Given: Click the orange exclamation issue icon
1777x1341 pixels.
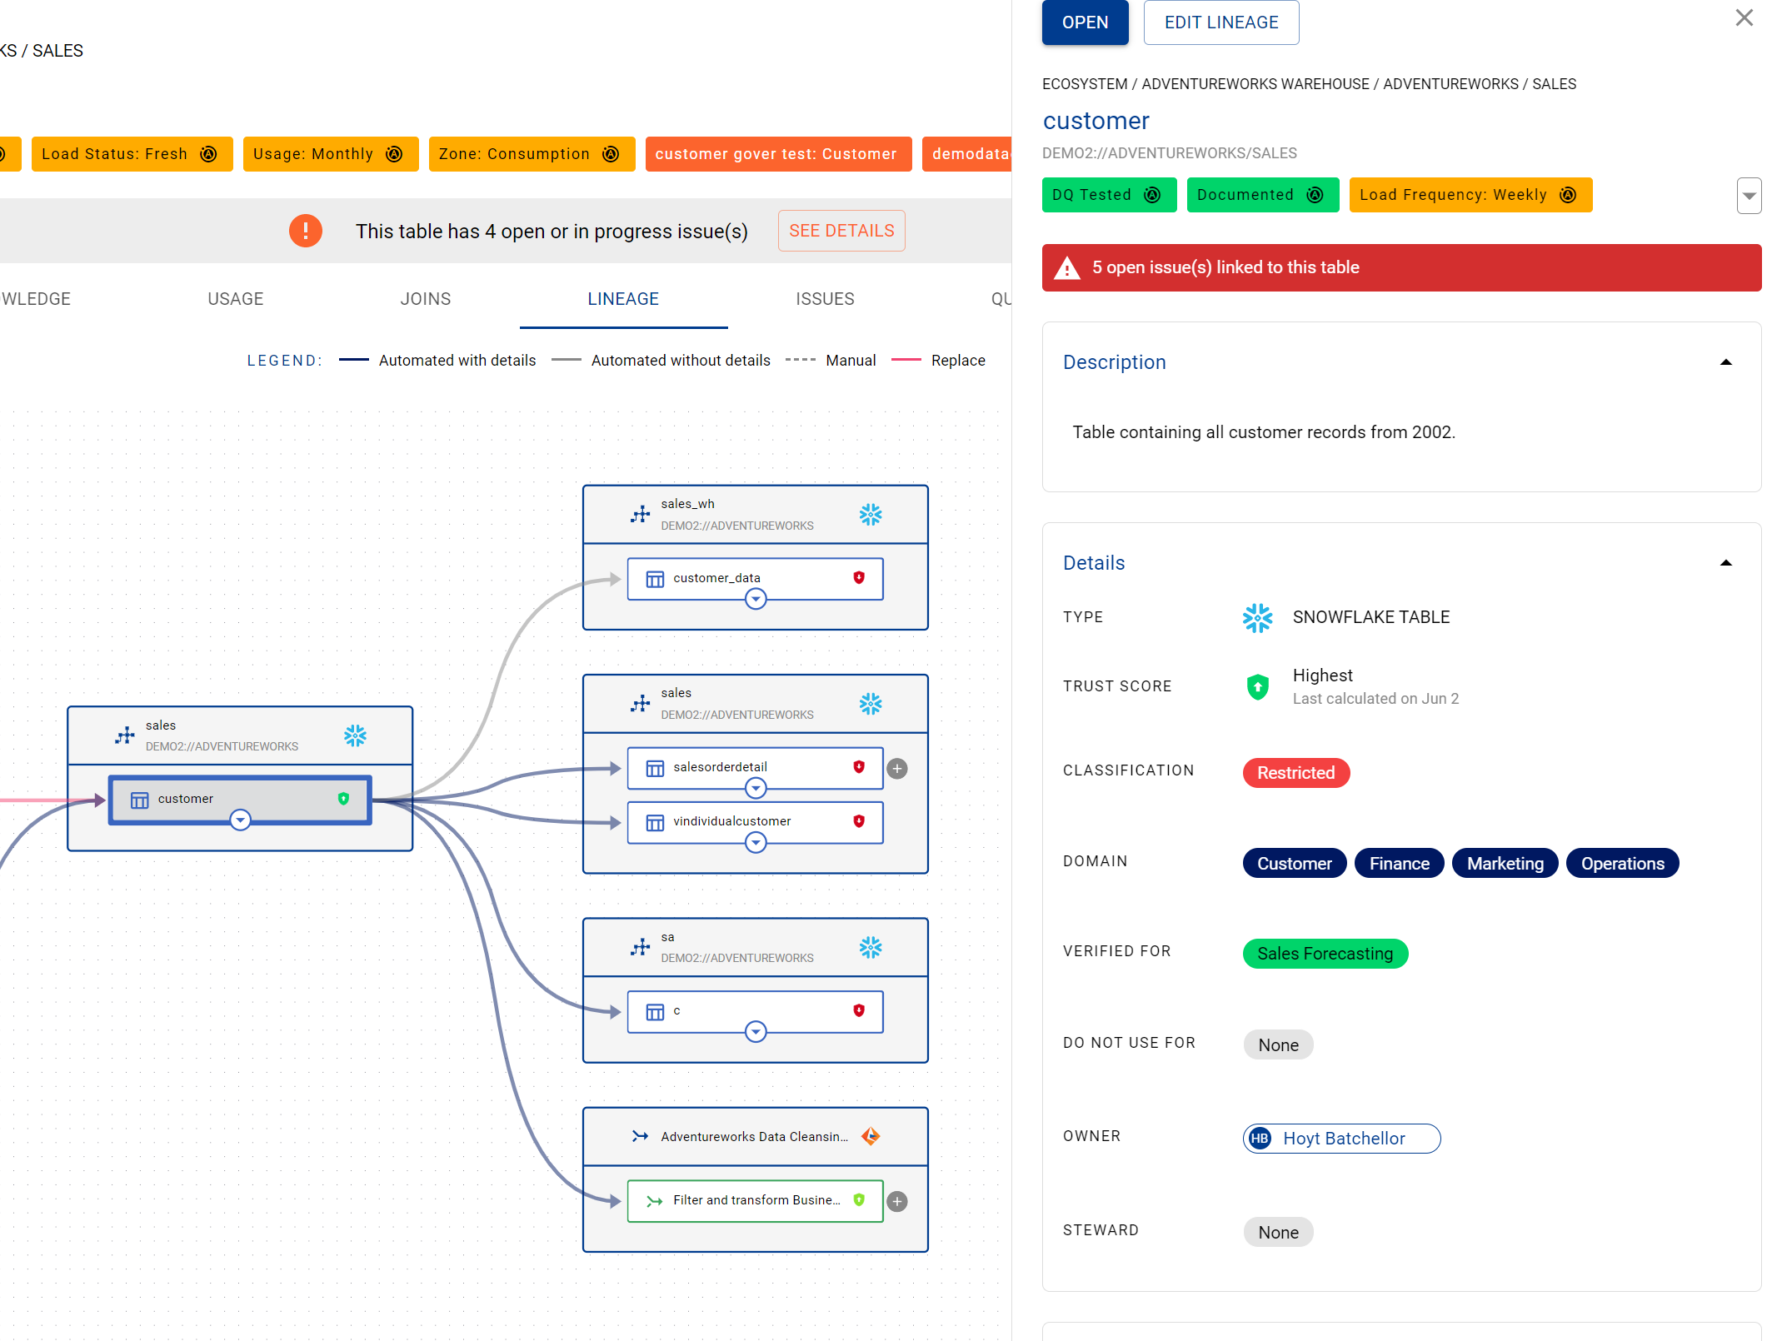Looking at the screenshot, I should (x=306, y=231).
